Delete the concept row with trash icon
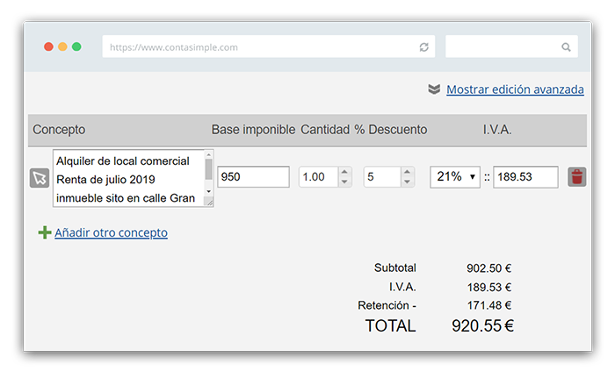This screenshot has width=615, height=378. 576,176
